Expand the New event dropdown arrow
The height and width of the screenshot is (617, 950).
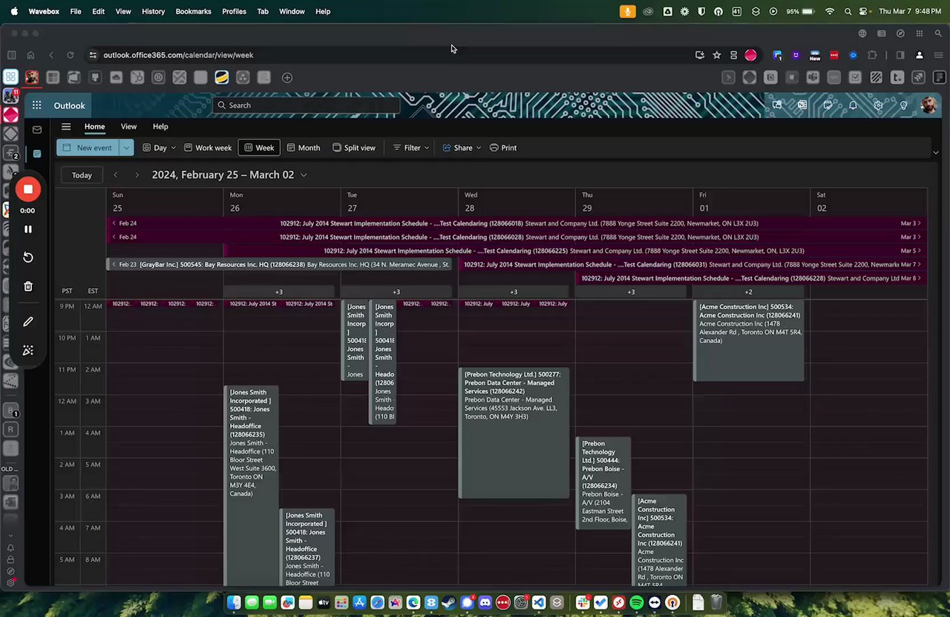click(x=127, y=148)
